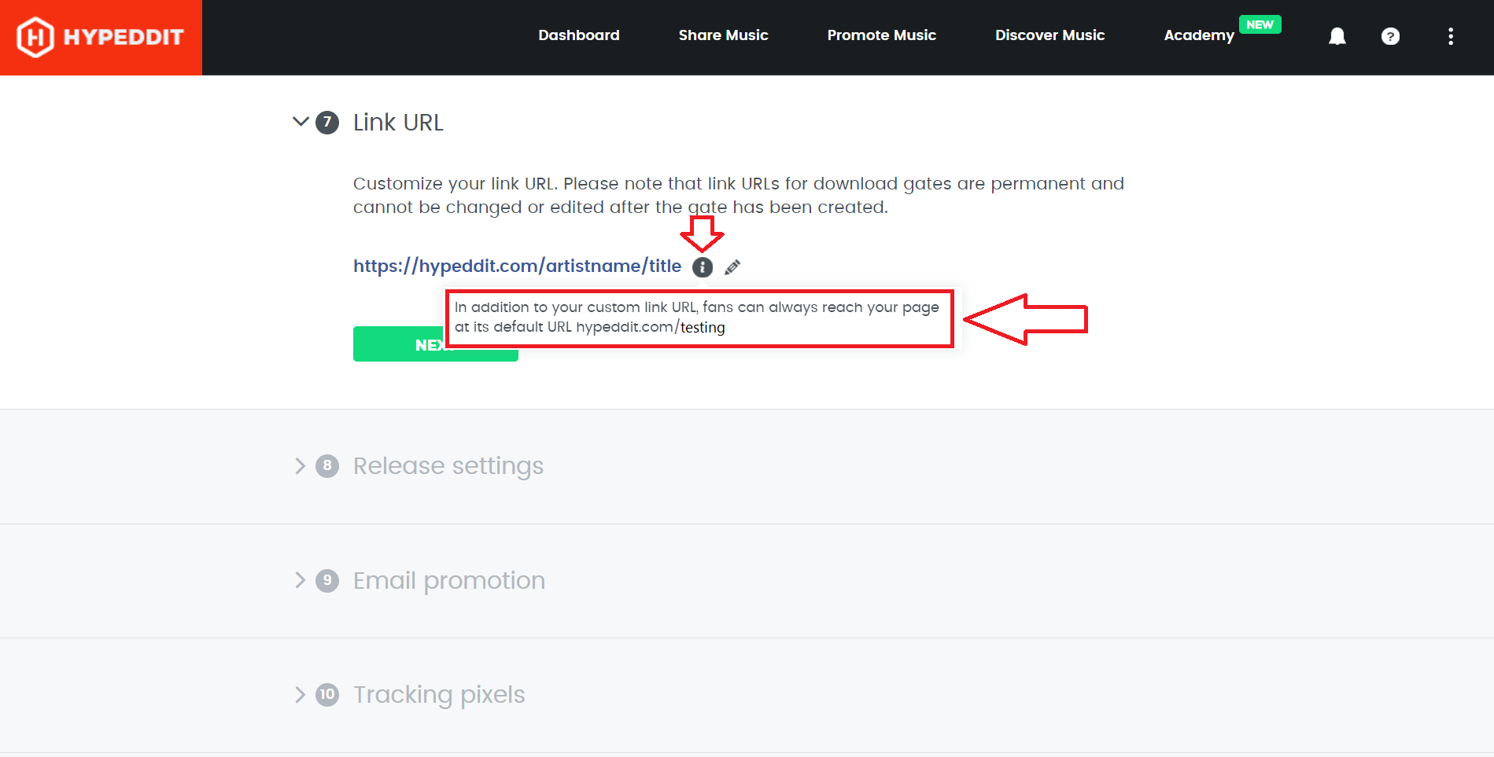Expand the Email promotion chevron

click(x=301, y=581)
